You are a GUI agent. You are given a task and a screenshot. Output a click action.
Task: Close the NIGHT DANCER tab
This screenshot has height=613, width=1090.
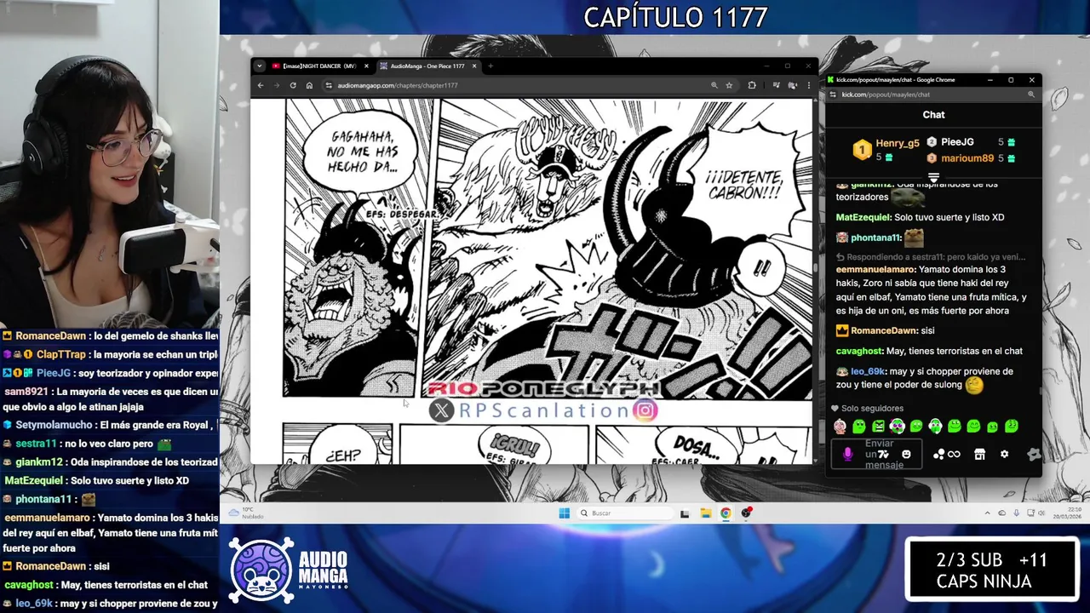[x=367, y=66]
